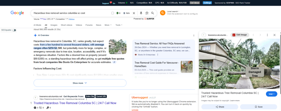This screenshot has height=111, width=281.
Task: Expand AI Overview with Show more
Action: [x=80, y=83]
